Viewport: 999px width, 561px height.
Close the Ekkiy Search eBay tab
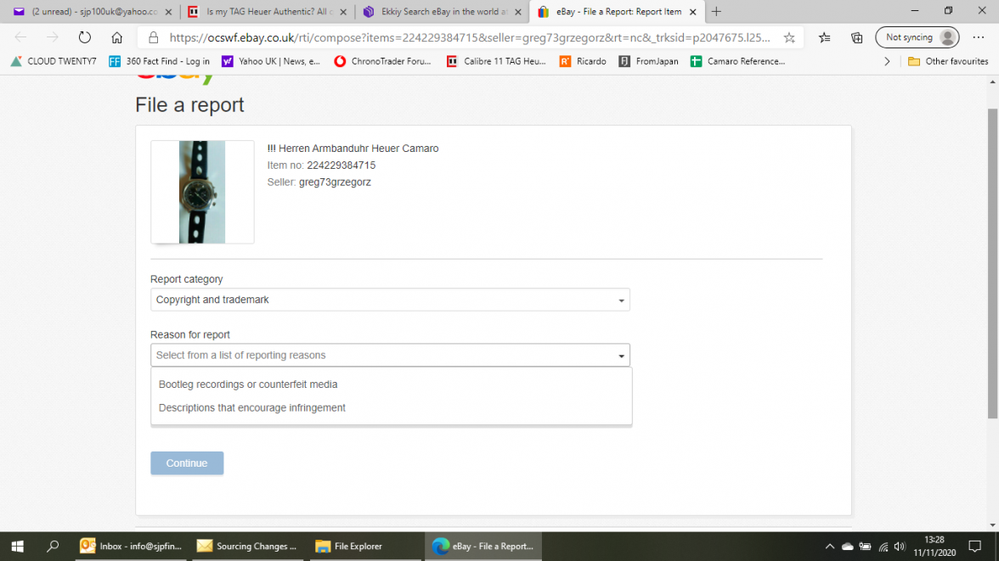tap(518, 12)
